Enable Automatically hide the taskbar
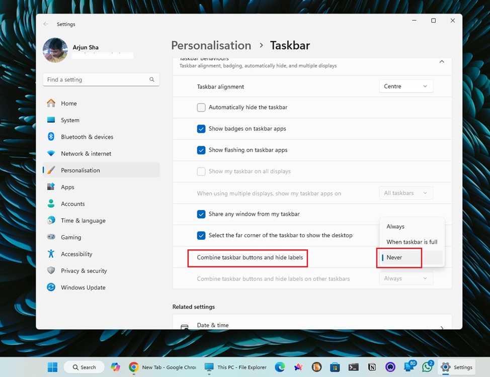The image size is (490, 377). pyautogui.click(x=201, y=108)
